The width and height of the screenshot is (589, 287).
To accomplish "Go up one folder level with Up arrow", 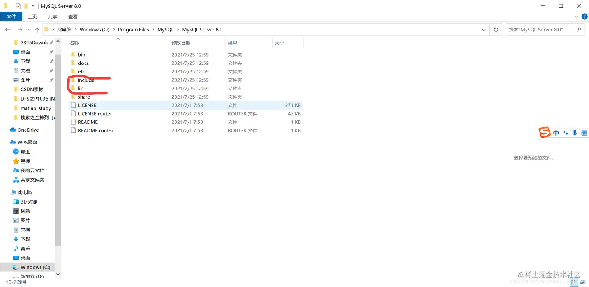I will (x=37, y=30).
